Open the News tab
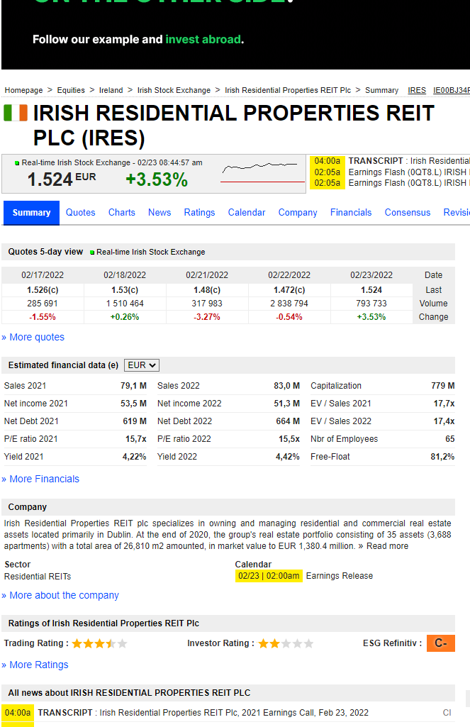Image resolution: width=470 pixels, height=727 pixels. click(160, 212)
